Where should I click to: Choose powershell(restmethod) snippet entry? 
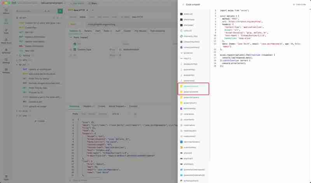(194, 175)
